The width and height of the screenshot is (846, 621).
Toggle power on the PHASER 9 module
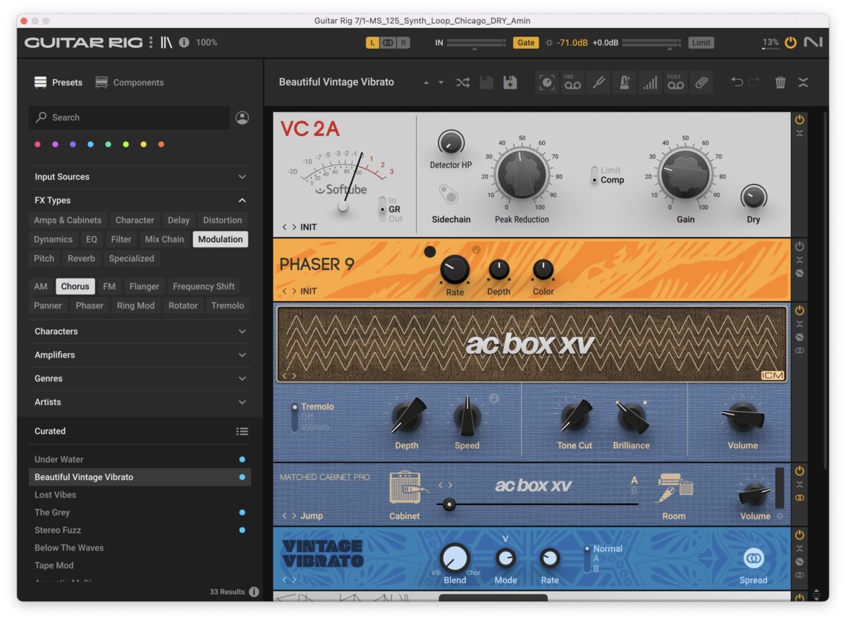pyautogui.click(x=800, y=247)
